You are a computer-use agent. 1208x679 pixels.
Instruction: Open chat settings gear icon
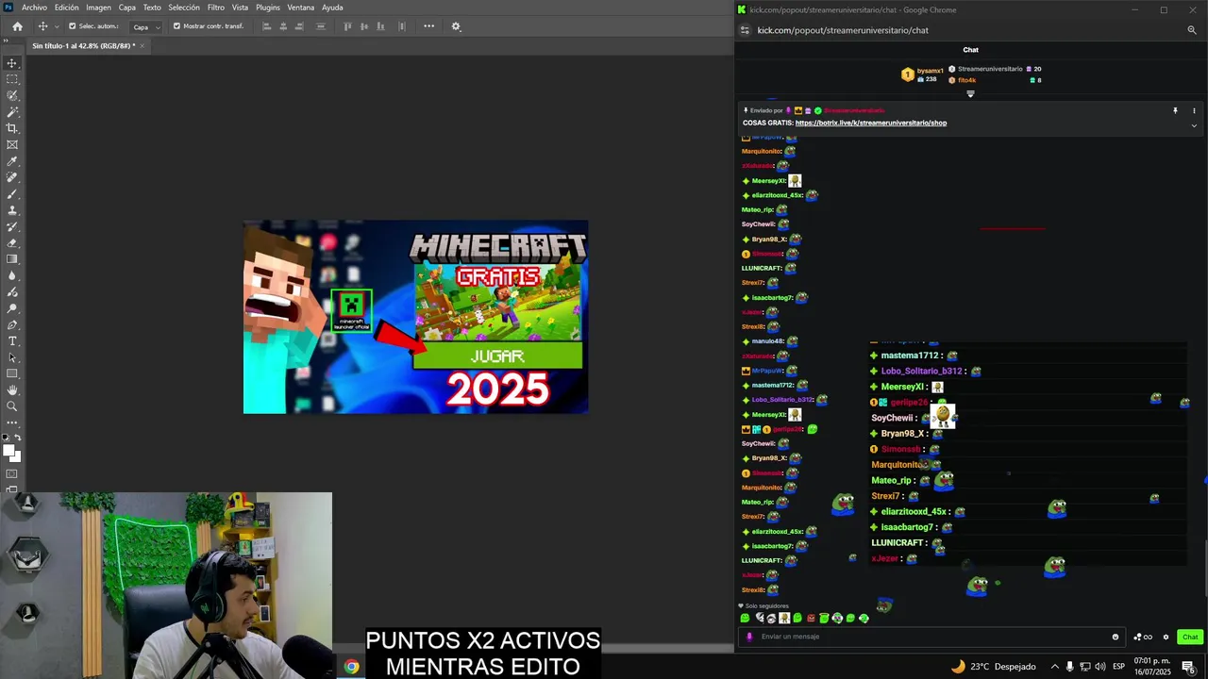(1166, 637)
